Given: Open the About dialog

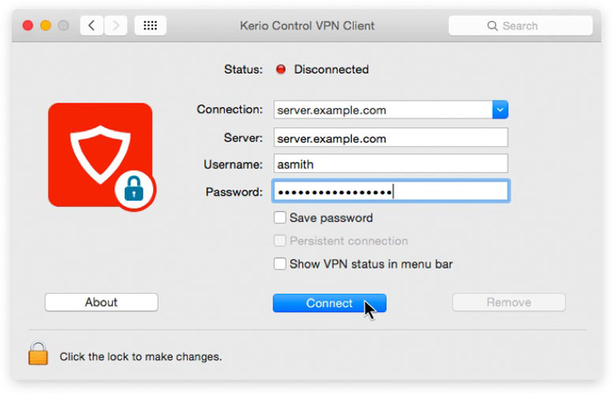Looking at the screenshot, I should 101,303.
